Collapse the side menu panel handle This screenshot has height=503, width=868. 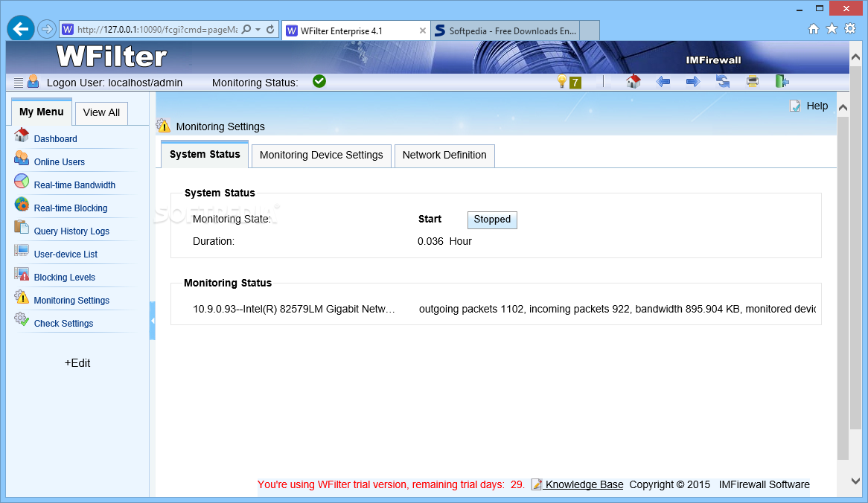tap(152, 321)
